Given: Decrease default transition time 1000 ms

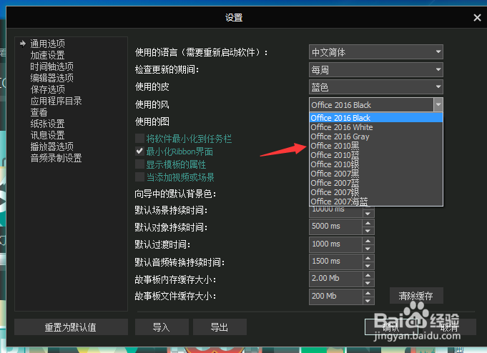Looking at the screenshot, I should [368, 249].
